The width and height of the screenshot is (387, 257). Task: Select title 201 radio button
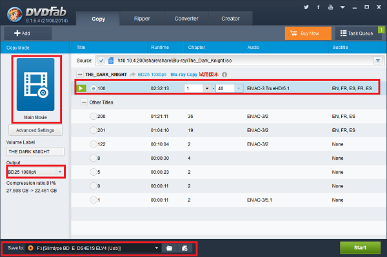coord(94,130)
